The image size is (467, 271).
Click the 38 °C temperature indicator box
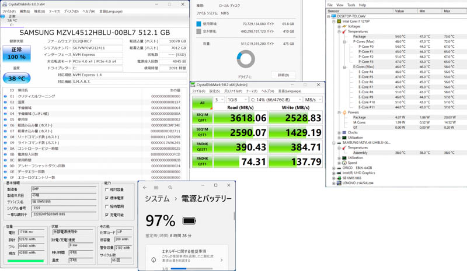(x=17, y=78)
